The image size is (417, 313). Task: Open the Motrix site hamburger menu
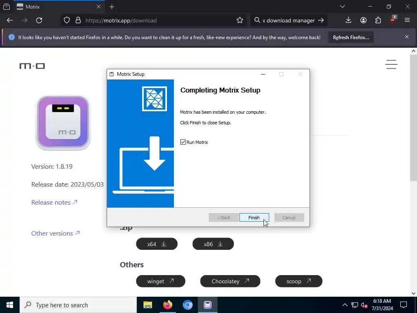coord(391,64)
